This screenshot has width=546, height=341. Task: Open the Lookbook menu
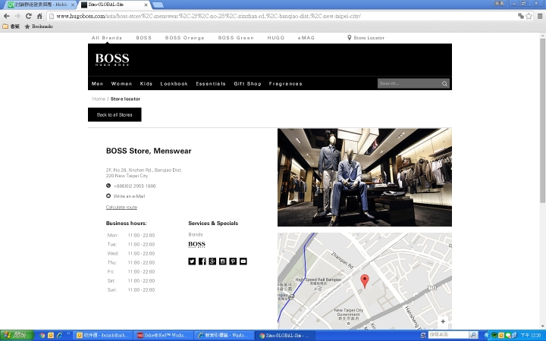click(174, 83)
